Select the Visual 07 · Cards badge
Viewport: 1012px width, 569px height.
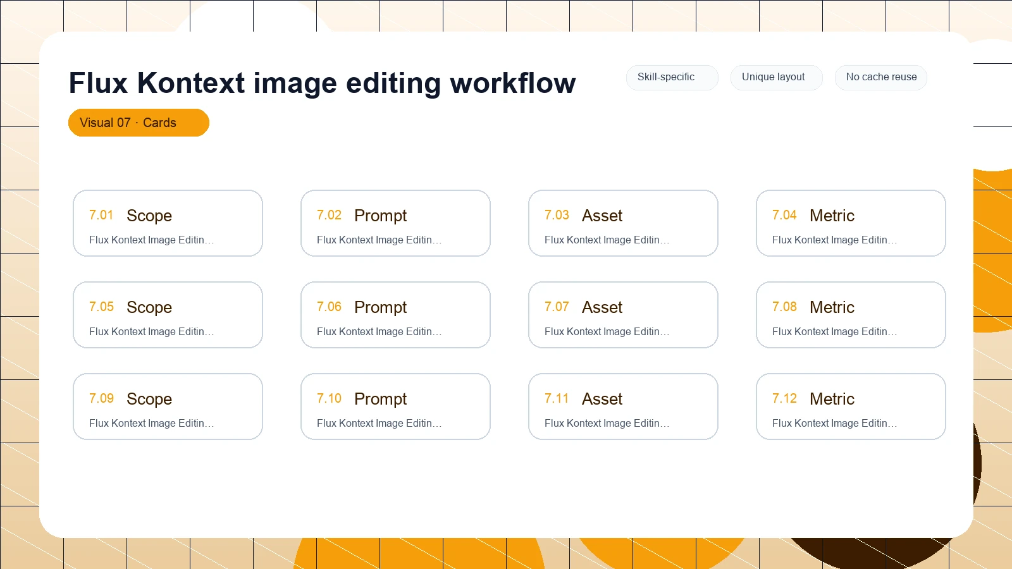pyautogui.click(x=139, y=123)
